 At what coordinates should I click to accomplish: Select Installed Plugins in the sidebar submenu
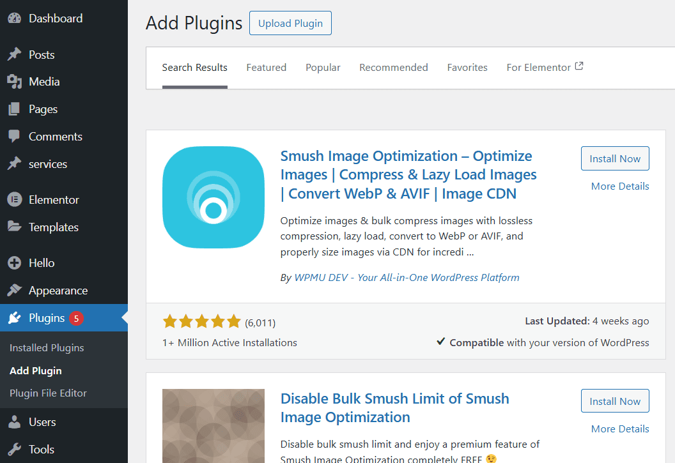coord(46,347)
